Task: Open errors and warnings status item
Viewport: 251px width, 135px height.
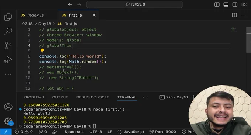Action: (24, 132)
